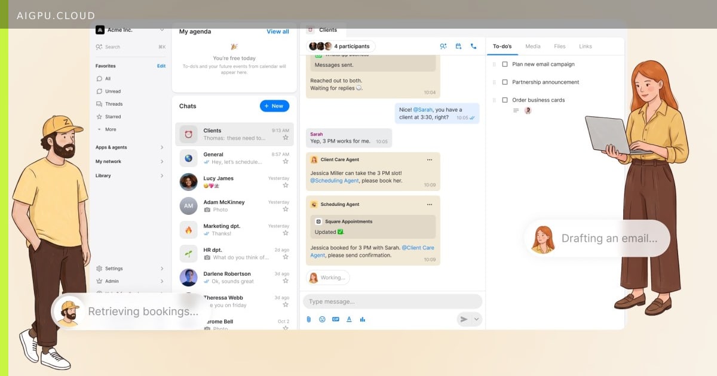717x376 pixels.
Task: Star the Clients chat
Action: coord(286,138)
